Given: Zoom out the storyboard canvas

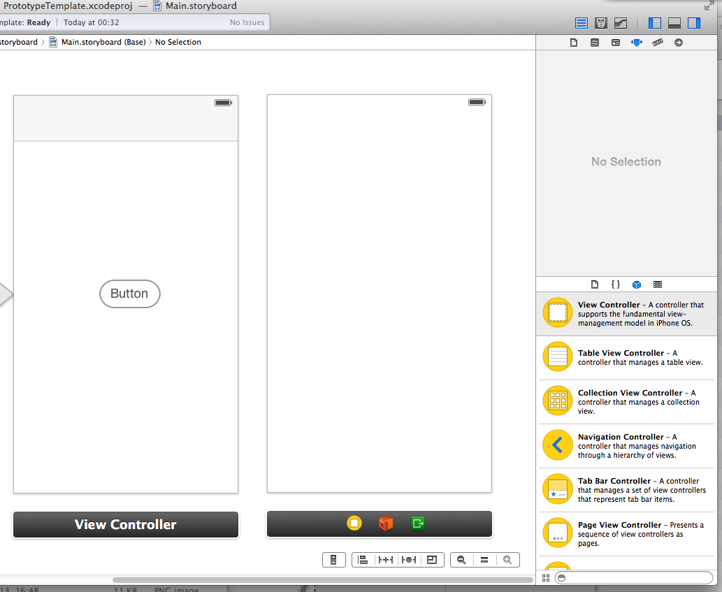Looking at the screenshot, I should coord(461,560).
